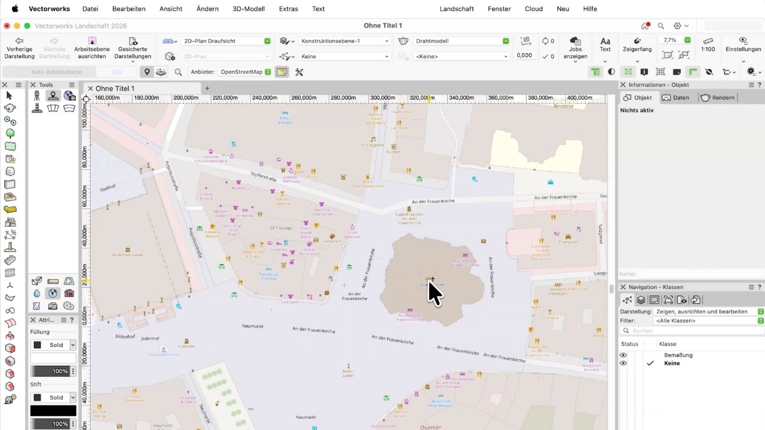This screenshot has height=430, width=765.
Task: Click the Suchen class search field
Action: [x=691, y=330]
